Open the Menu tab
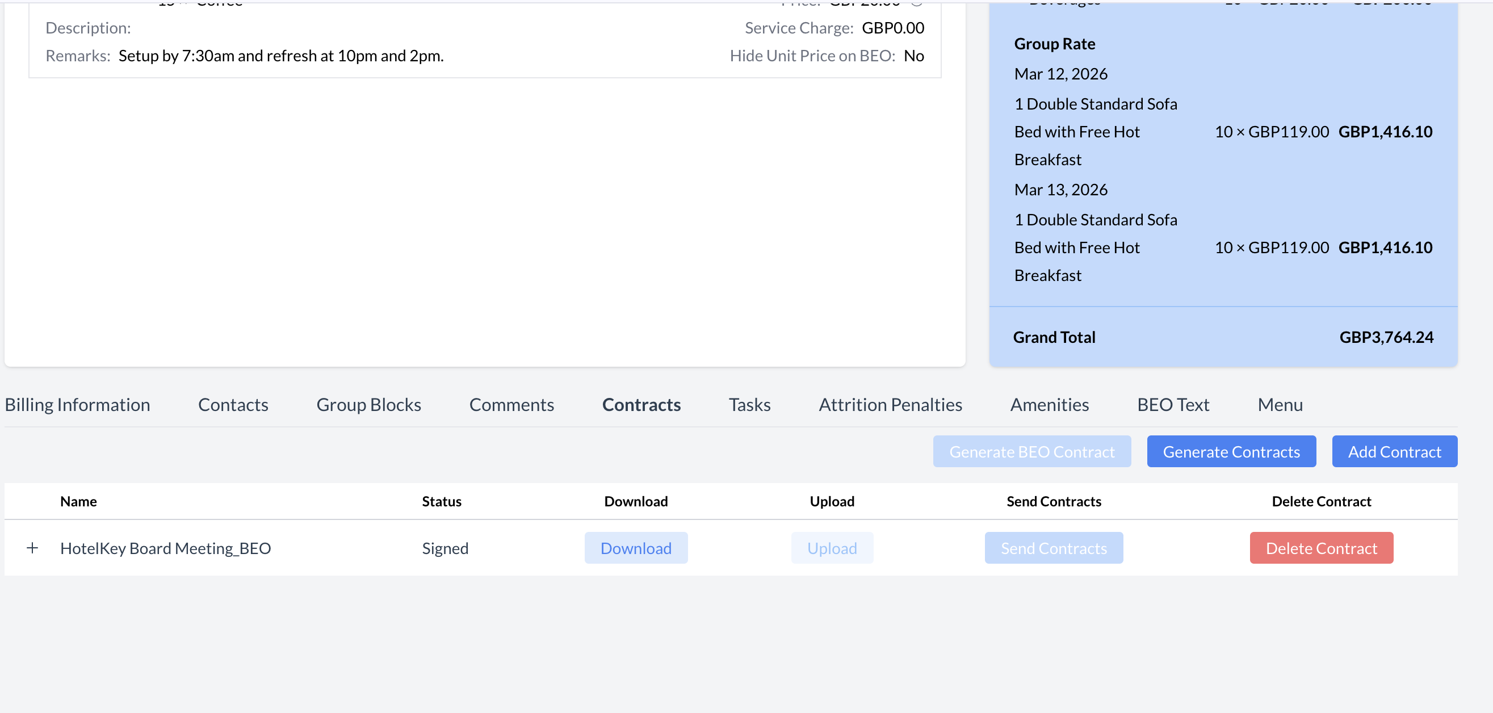The height and width of the screenshot is (713, 1493). [x=1280, y=404]
